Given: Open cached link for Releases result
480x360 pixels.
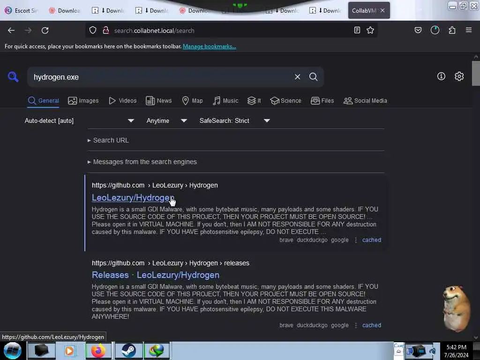Looking at the screenshot, I should point(372,325).
